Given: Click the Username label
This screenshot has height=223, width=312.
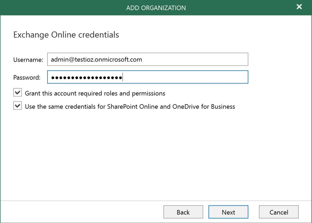Looking at the screenshot, I should tap(28, 60).
